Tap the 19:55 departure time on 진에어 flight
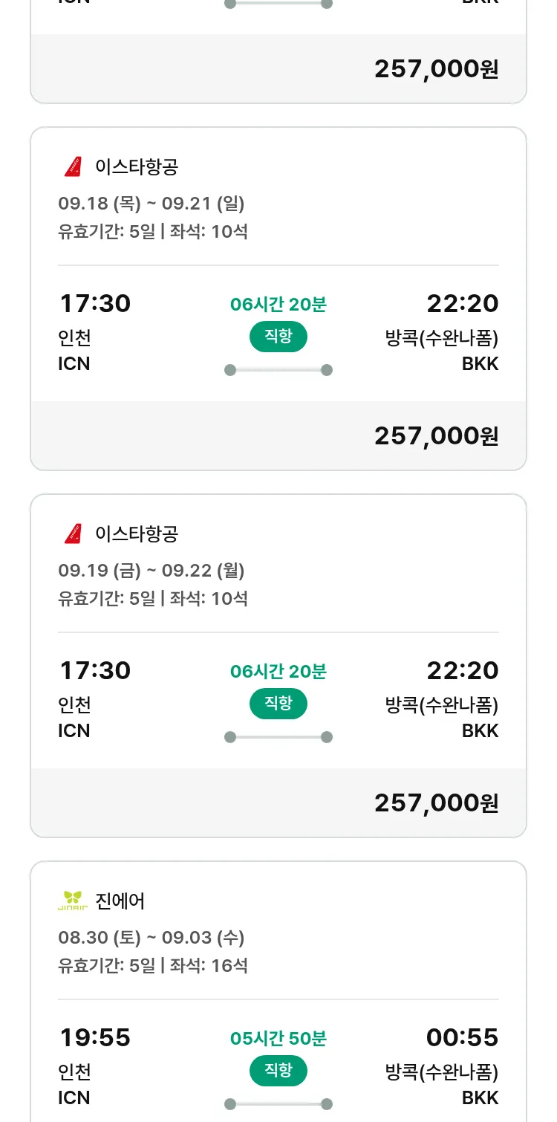The image size is (557, 1122). pos(94,1037)
